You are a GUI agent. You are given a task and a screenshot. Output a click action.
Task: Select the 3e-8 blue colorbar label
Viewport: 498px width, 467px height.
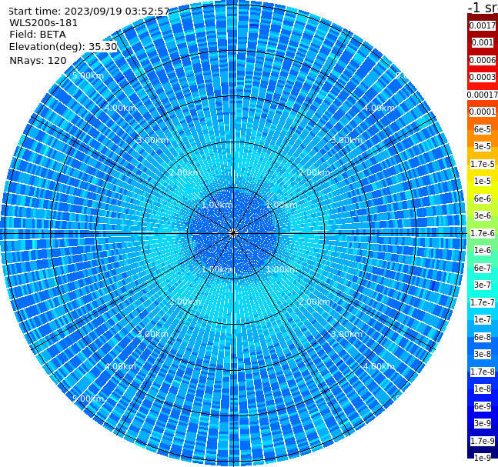point(483,355)
